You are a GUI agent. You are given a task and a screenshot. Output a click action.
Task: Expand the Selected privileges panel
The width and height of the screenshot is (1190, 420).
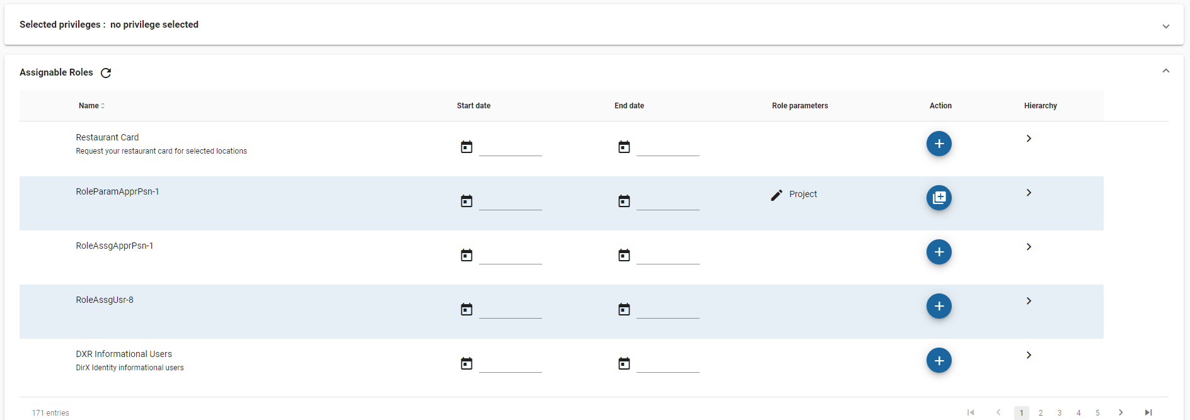coord(1165,26)
